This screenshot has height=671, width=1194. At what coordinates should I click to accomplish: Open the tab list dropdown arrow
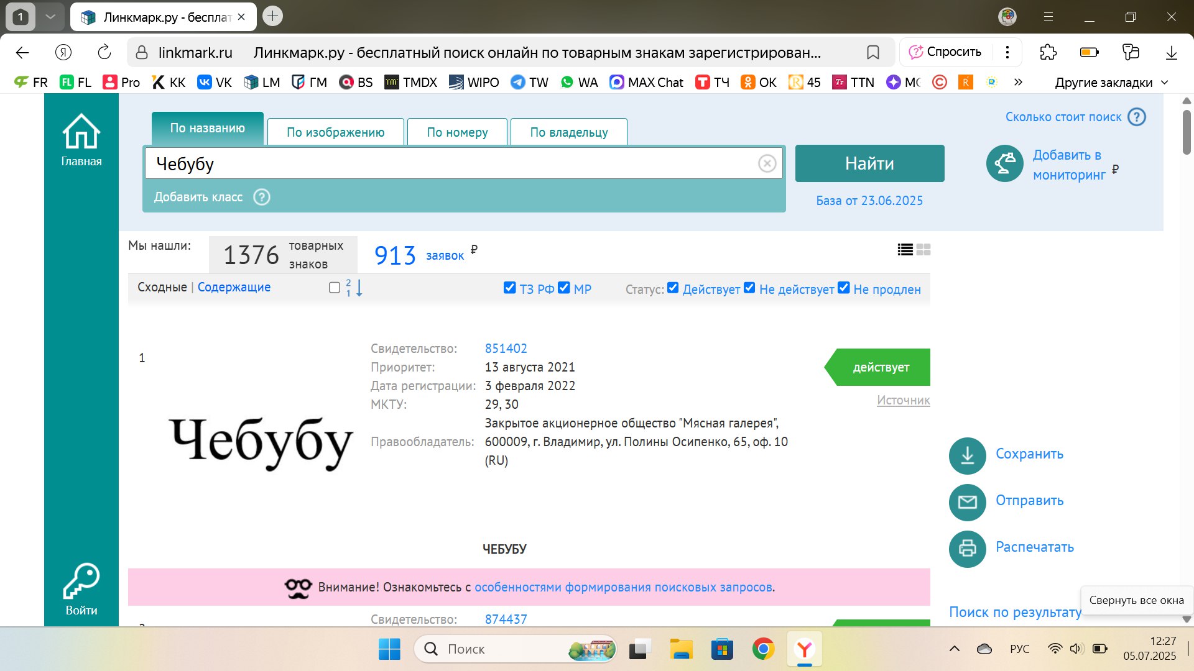(x=50, y=17)
